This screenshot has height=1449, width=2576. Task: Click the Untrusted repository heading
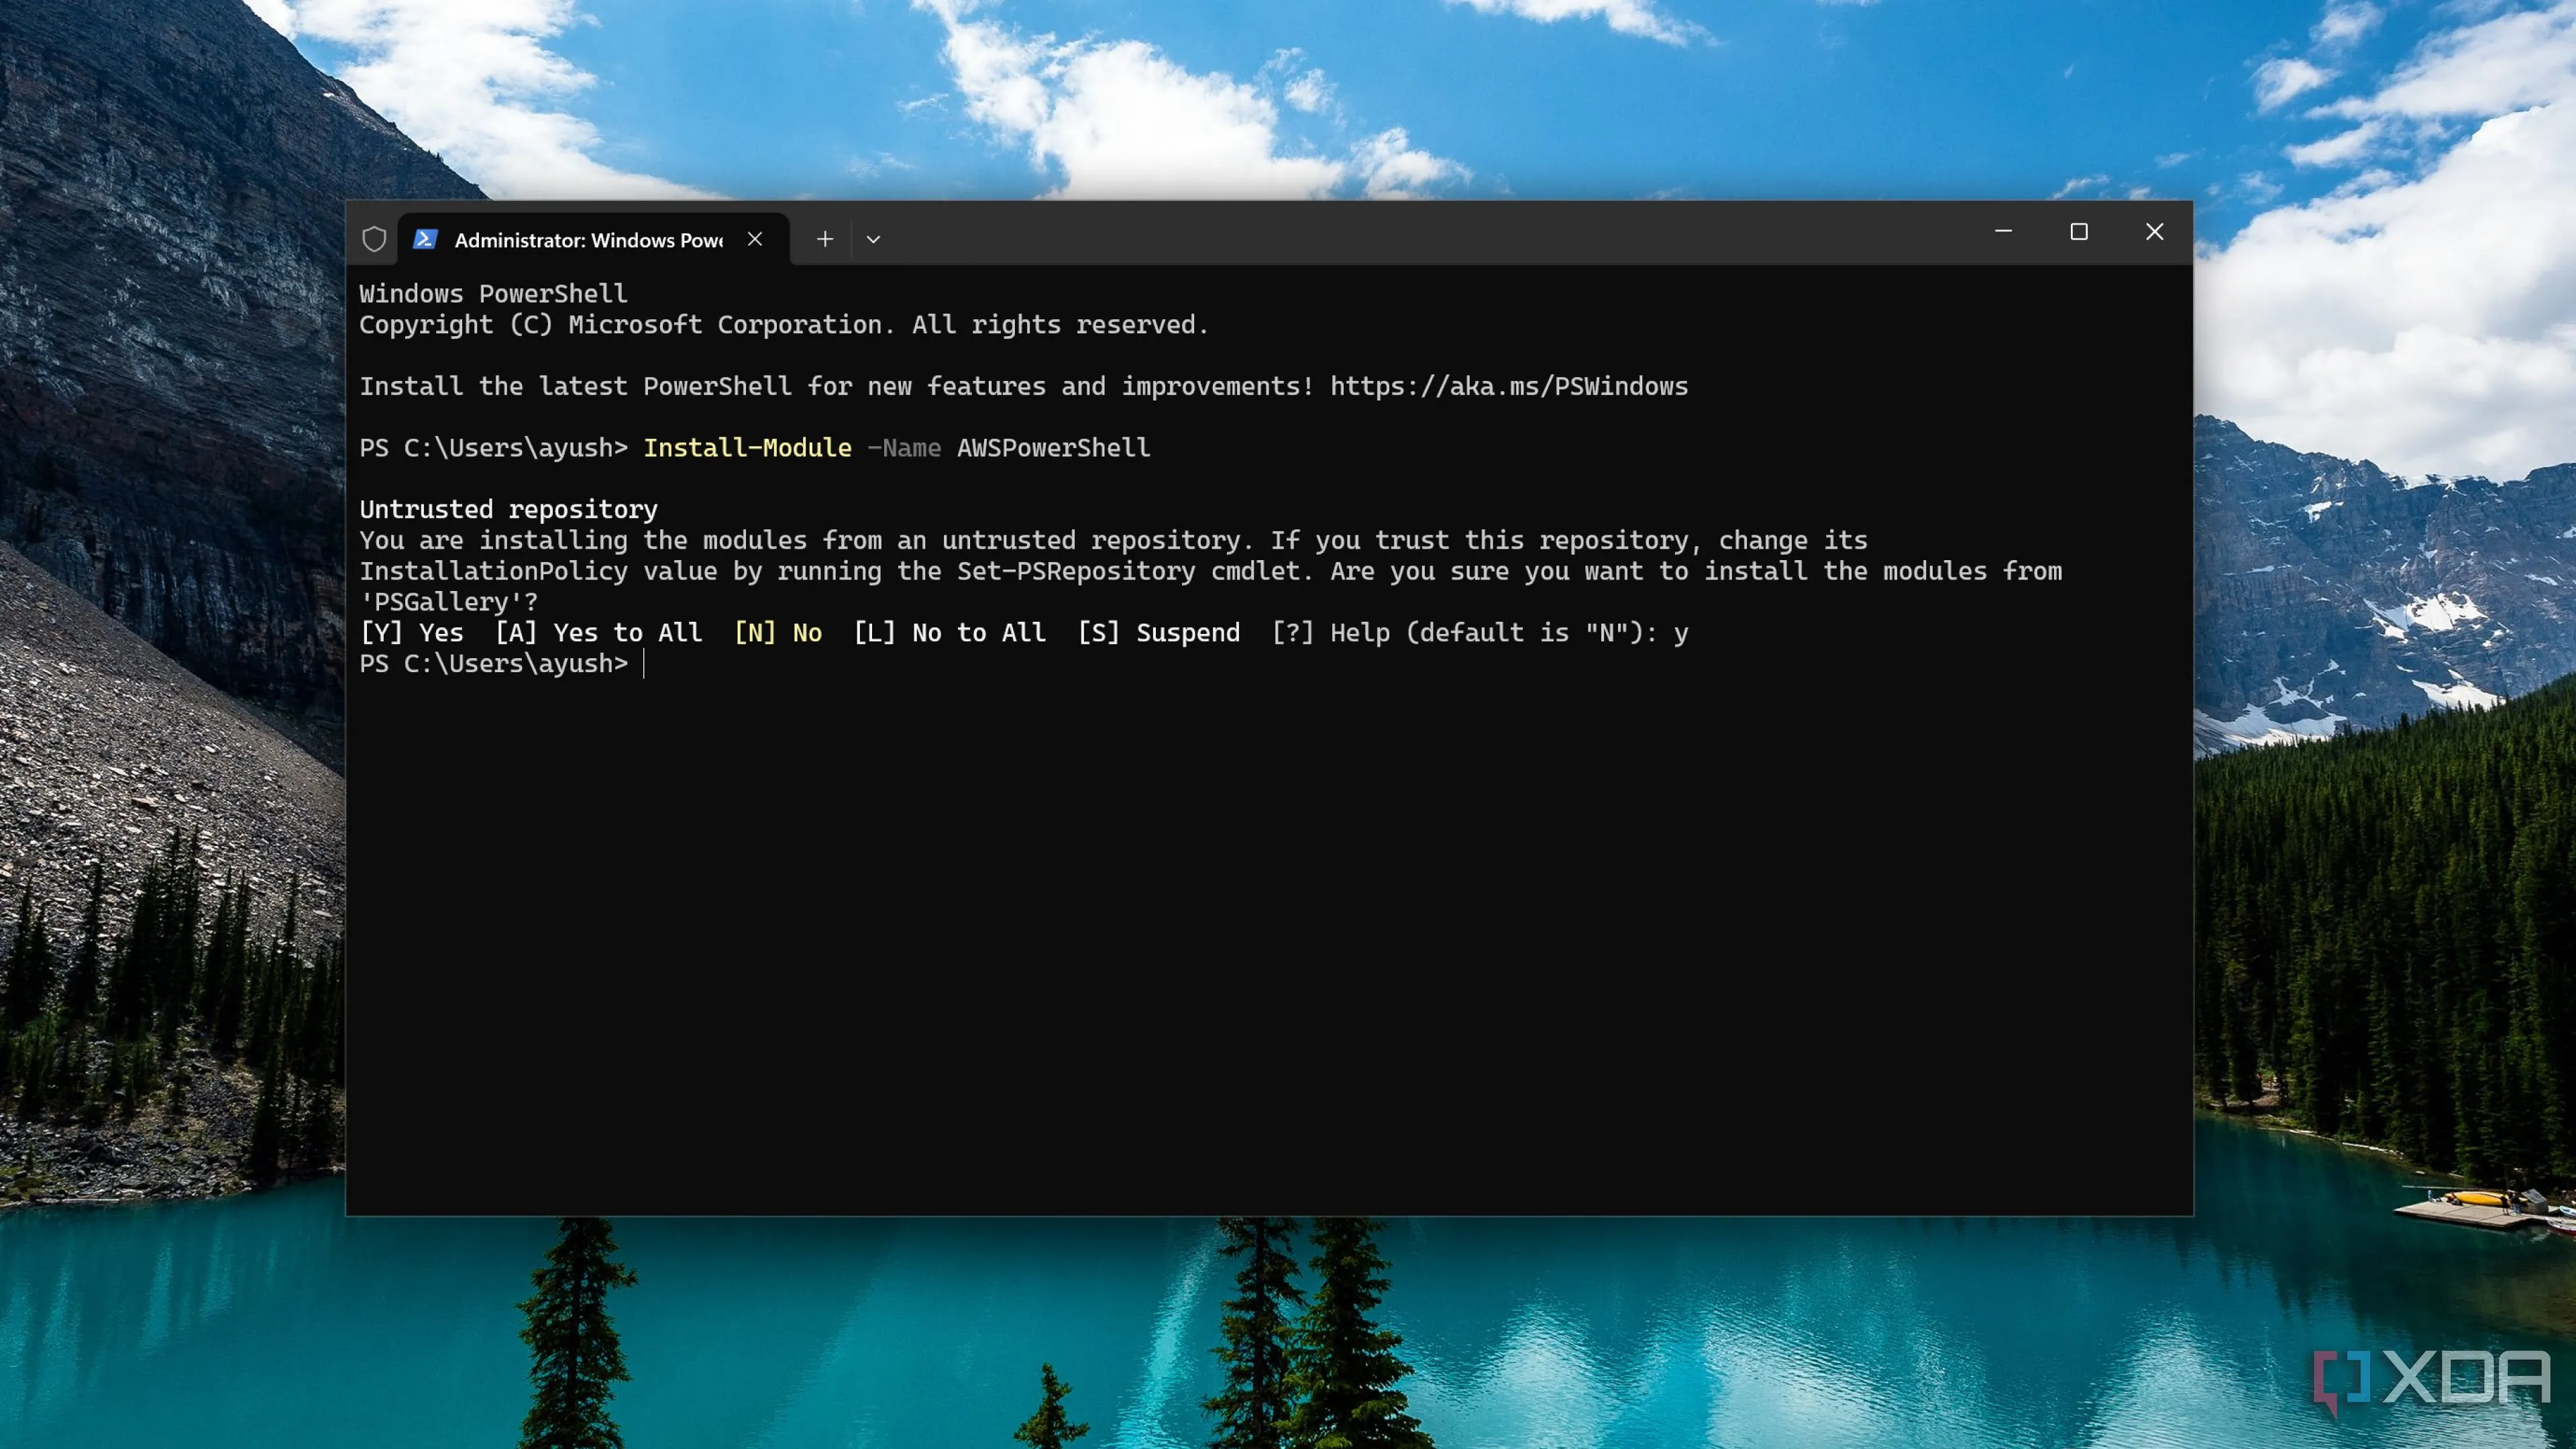click(x=508, y=509)
